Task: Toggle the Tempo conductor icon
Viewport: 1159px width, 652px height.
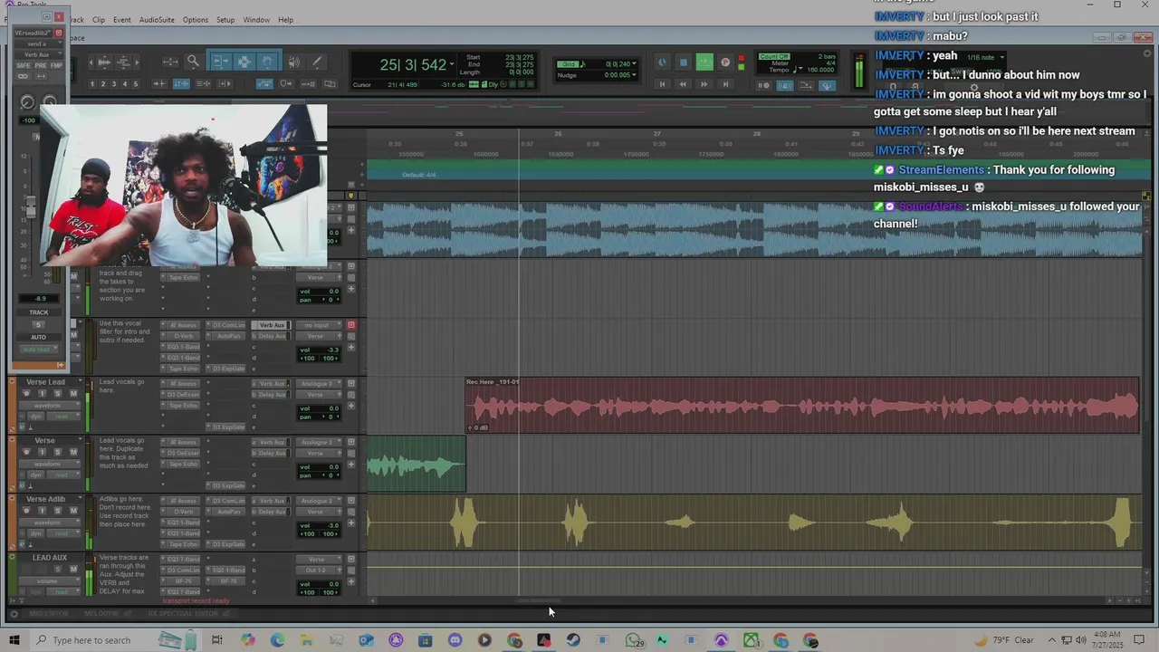Action: 827,85
